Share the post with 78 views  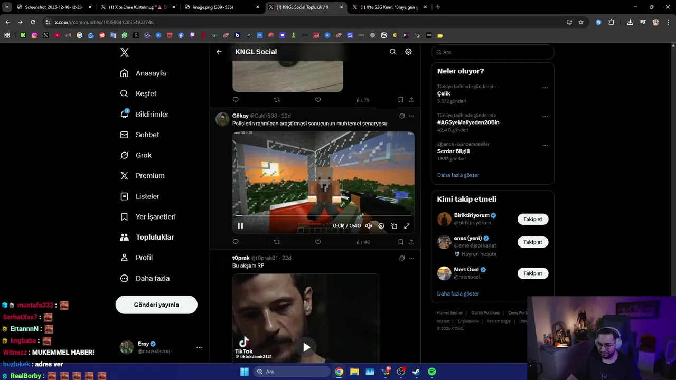point(411,100)
